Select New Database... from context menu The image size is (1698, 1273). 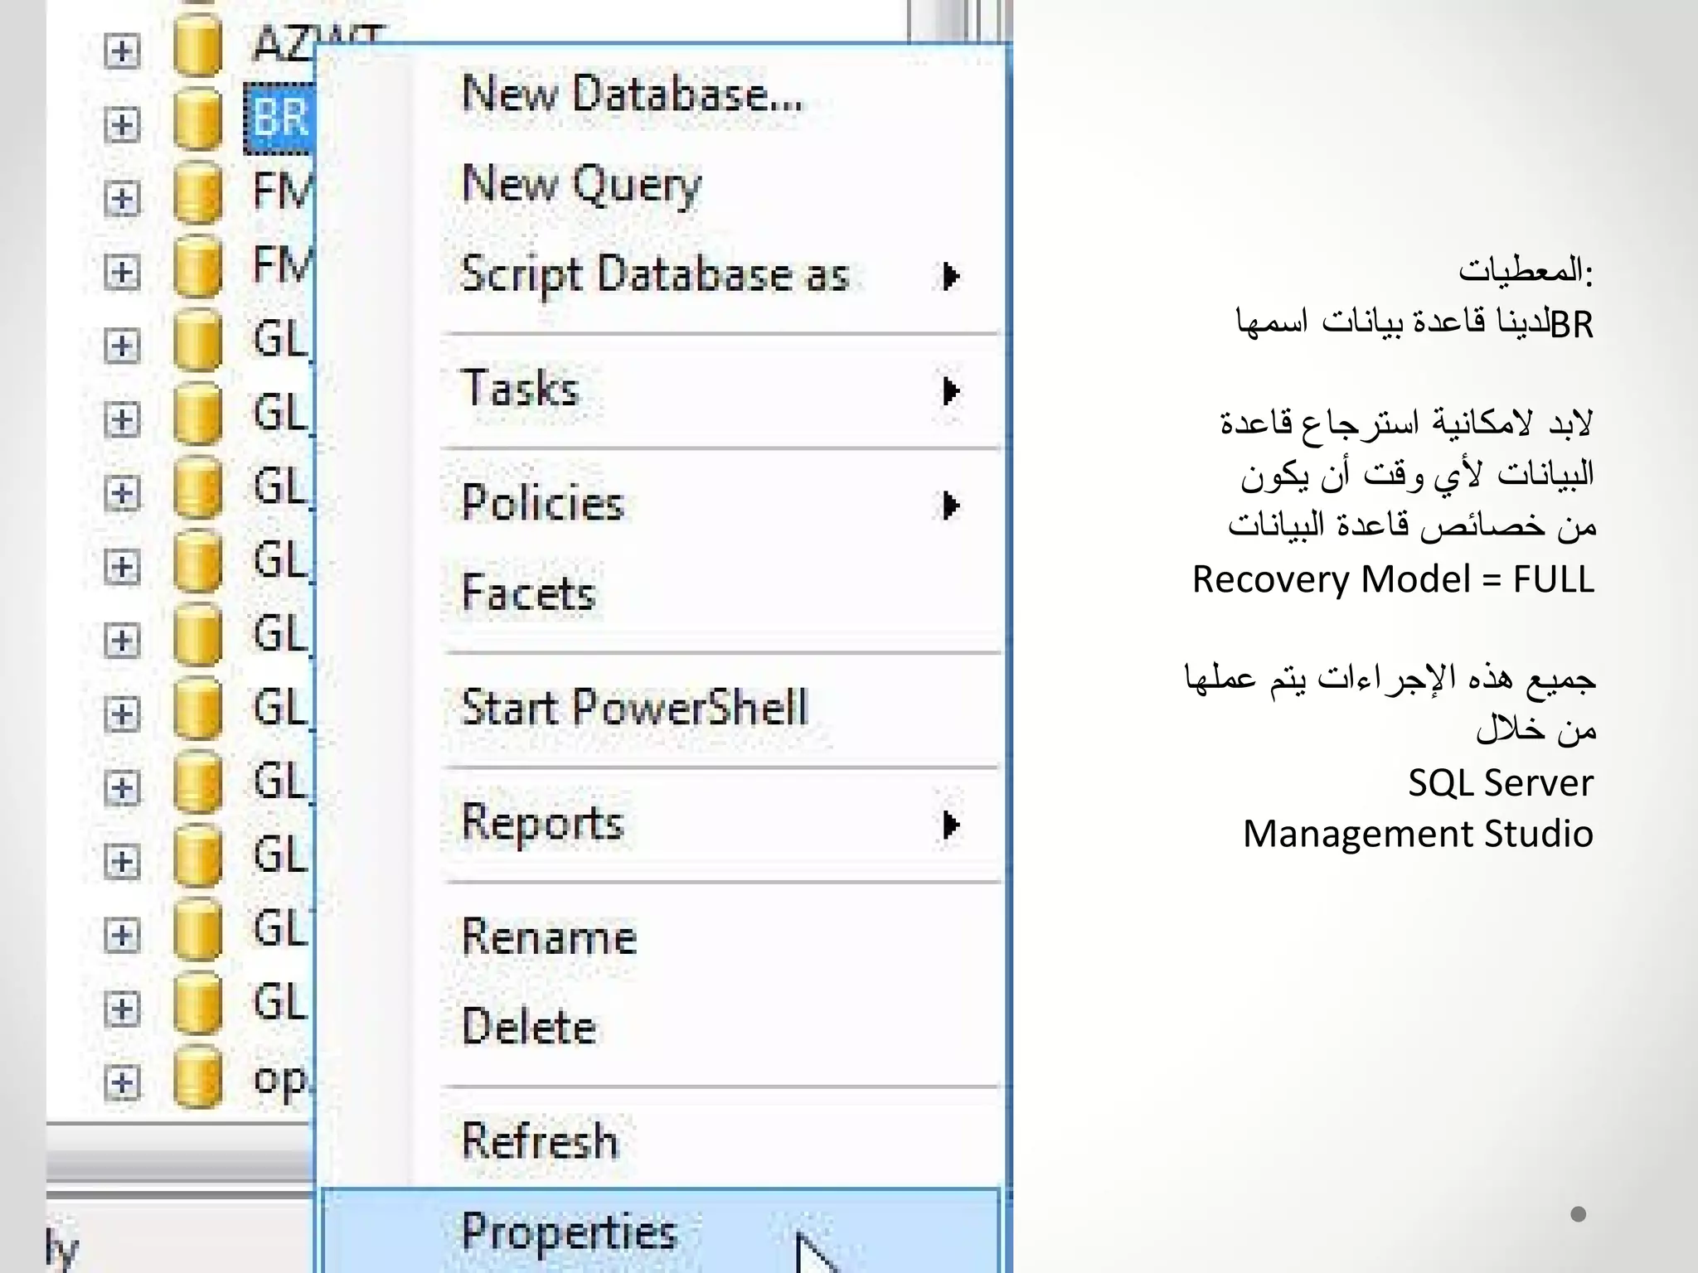[661, 94]
